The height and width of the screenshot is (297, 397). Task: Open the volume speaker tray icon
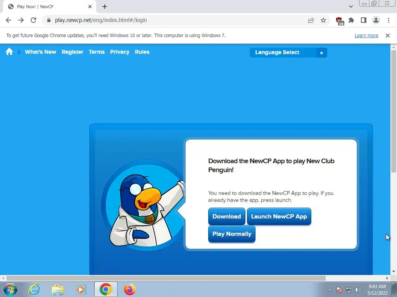coord(358,290)
